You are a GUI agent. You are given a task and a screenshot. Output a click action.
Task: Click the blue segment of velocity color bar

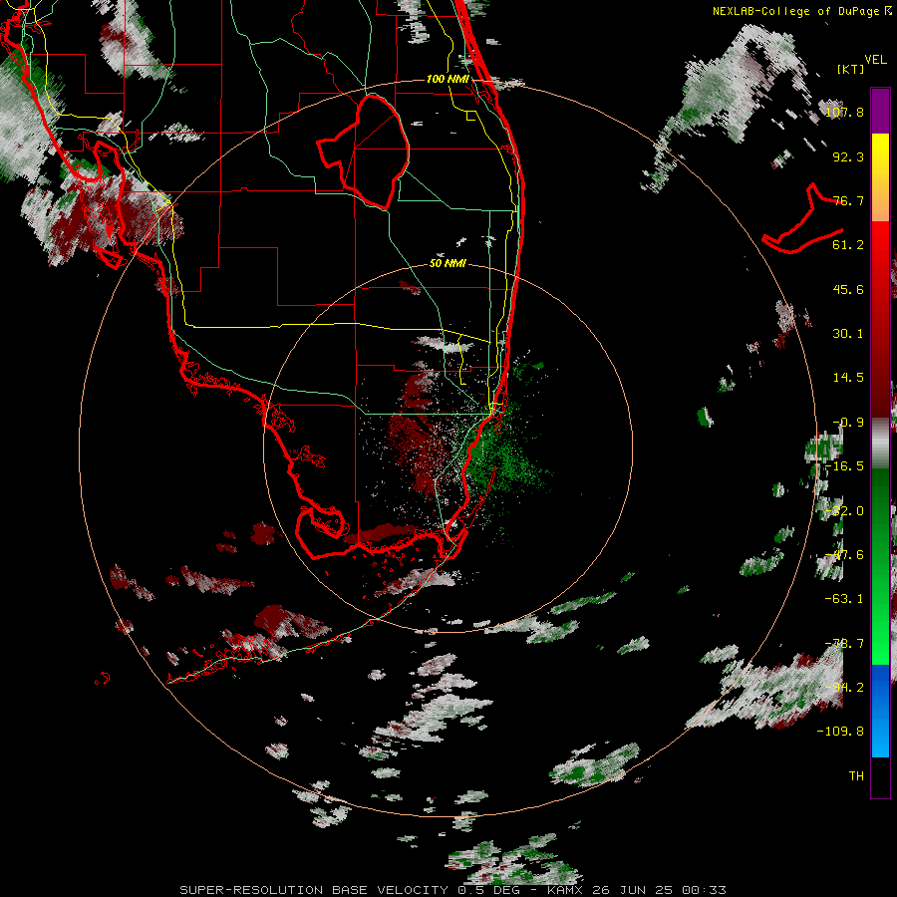tap(880, 711)
